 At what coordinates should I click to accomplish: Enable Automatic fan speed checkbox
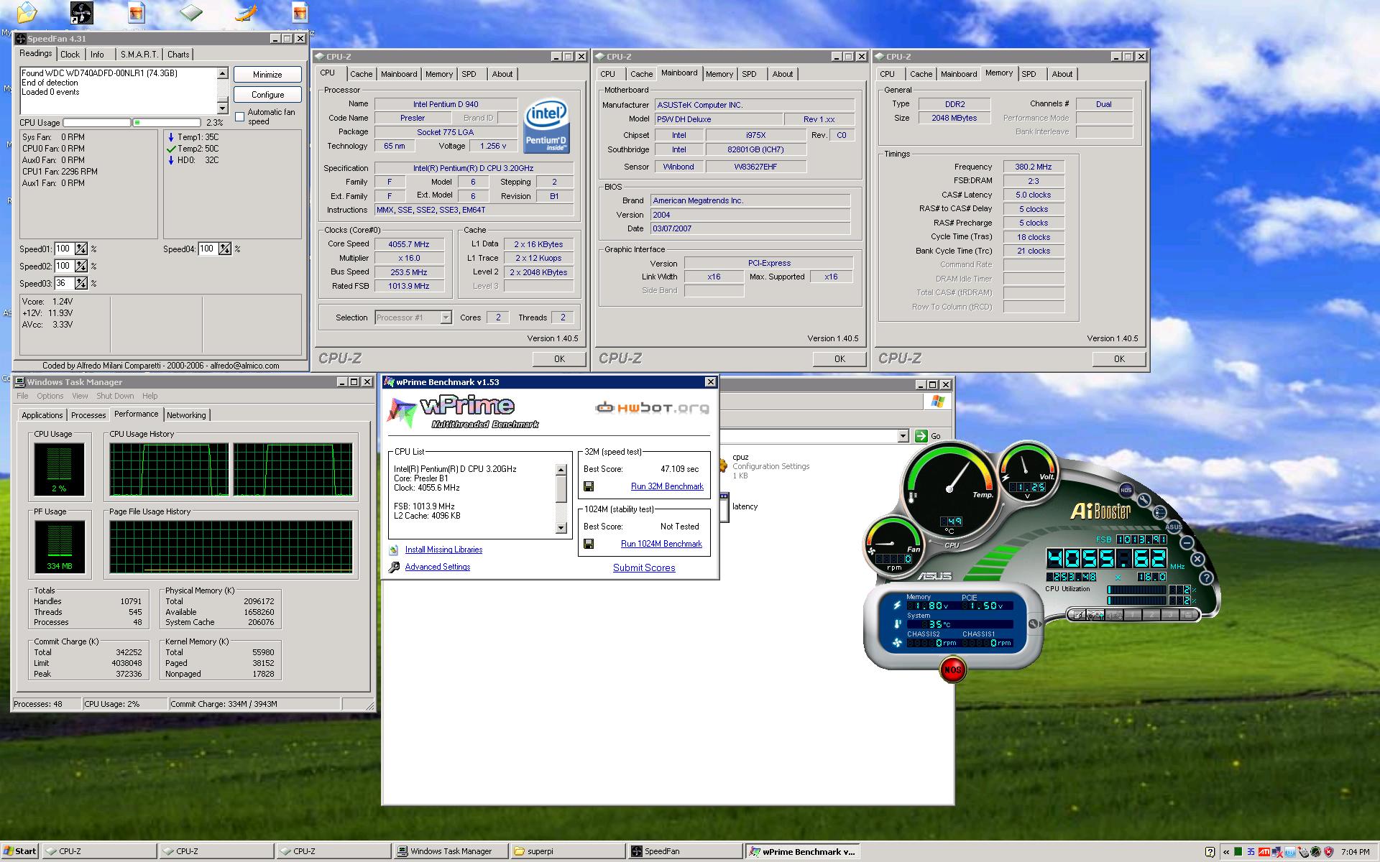click(239, 116)
